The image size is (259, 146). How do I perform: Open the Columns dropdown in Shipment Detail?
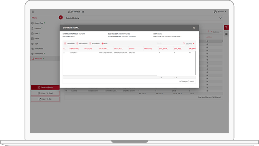(190, 44)
